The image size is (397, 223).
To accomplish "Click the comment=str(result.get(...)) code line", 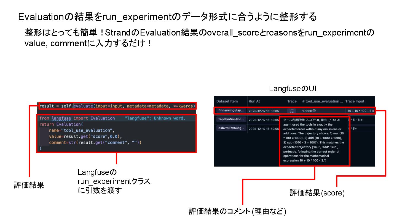I will click(95, 142).
